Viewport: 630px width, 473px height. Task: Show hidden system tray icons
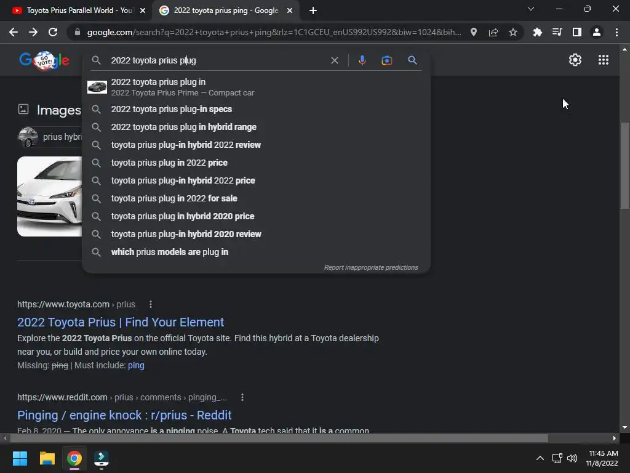pyautogui.click(x=540, y=458)
